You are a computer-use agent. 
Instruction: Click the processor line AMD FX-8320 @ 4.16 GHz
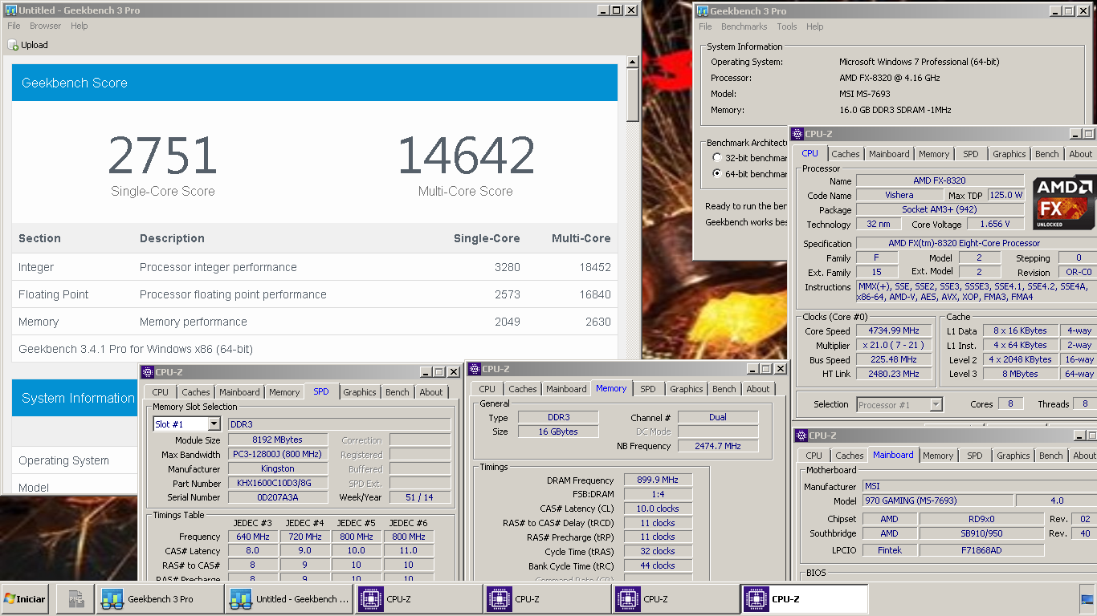889,78
